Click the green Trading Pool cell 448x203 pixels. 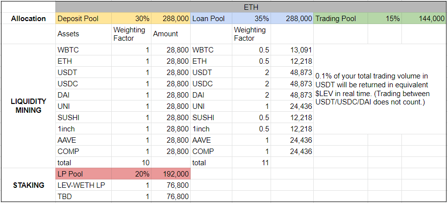click(341, 19)
